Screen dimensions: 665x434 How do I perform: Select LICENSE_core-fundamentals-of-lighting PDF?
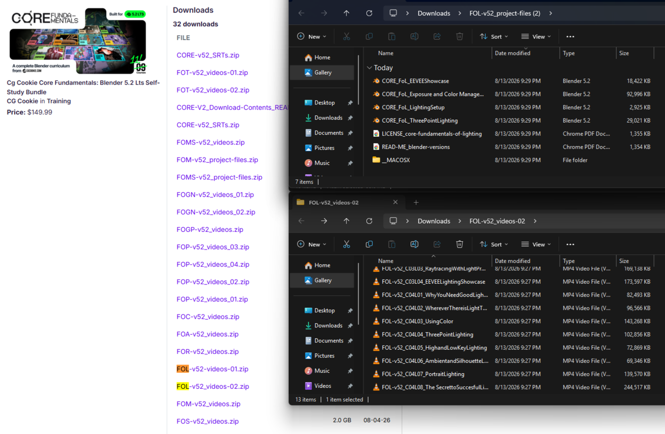(x=432, y=134)
